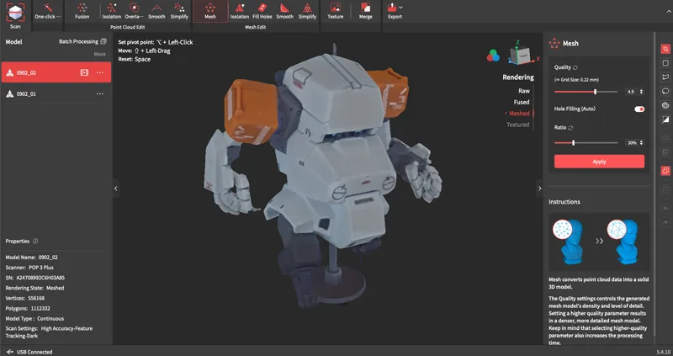
Task: Click the Apply button
Action: click(x=599, y=162)
